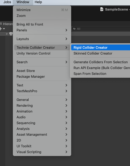Expand the General submenu

pyautogui.click(x=42, y=100)
